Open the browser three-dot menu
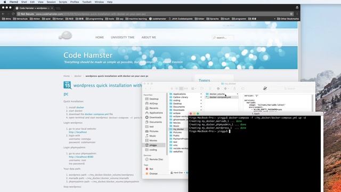The height and width of the screenshot is (192, 341). [x=297, y=14]
